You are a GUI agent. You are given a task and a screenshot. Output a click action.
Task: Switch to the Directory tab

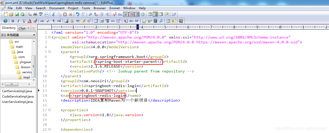coord(9,28)
